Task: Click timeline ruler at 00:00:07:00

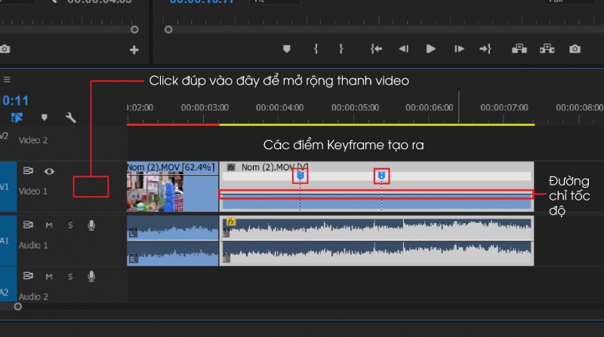Action: [504, 108]
